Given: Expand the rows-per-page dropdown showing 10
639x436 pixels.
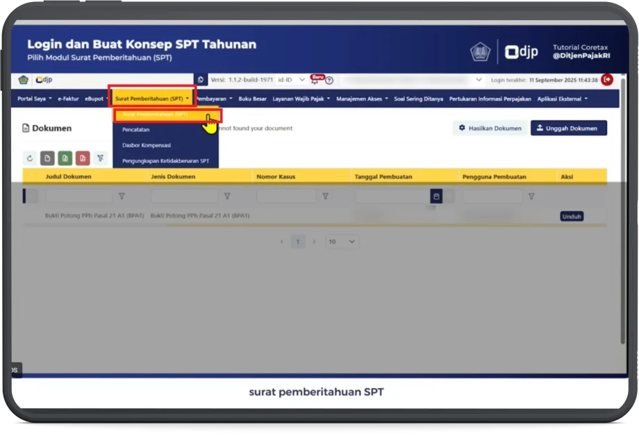Looking at the screenshot, I should [342, 242].
